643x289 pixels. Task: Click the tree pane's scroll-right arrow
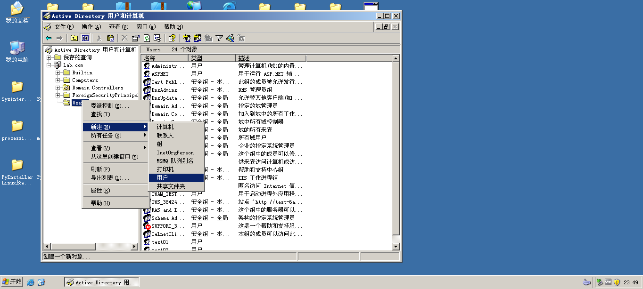[134, 246]
